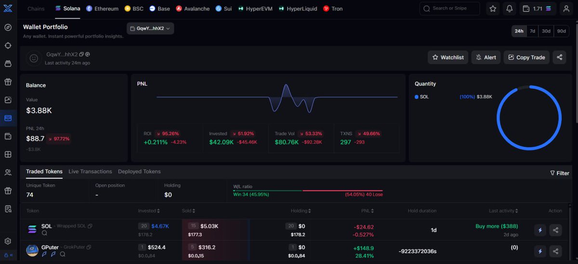Image resolution: width=578 pixels, height=264 pixels.
Task: Select the Avalanche chain tab
Action: 193,9
